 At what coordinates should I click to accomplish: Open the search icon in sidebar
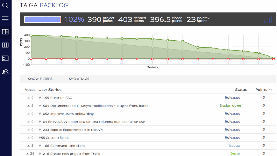pyautogui.click(x=5, y=5)
